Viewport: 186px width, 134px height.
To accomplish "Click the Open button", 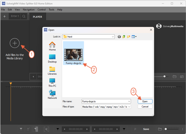I will point(145,101).
